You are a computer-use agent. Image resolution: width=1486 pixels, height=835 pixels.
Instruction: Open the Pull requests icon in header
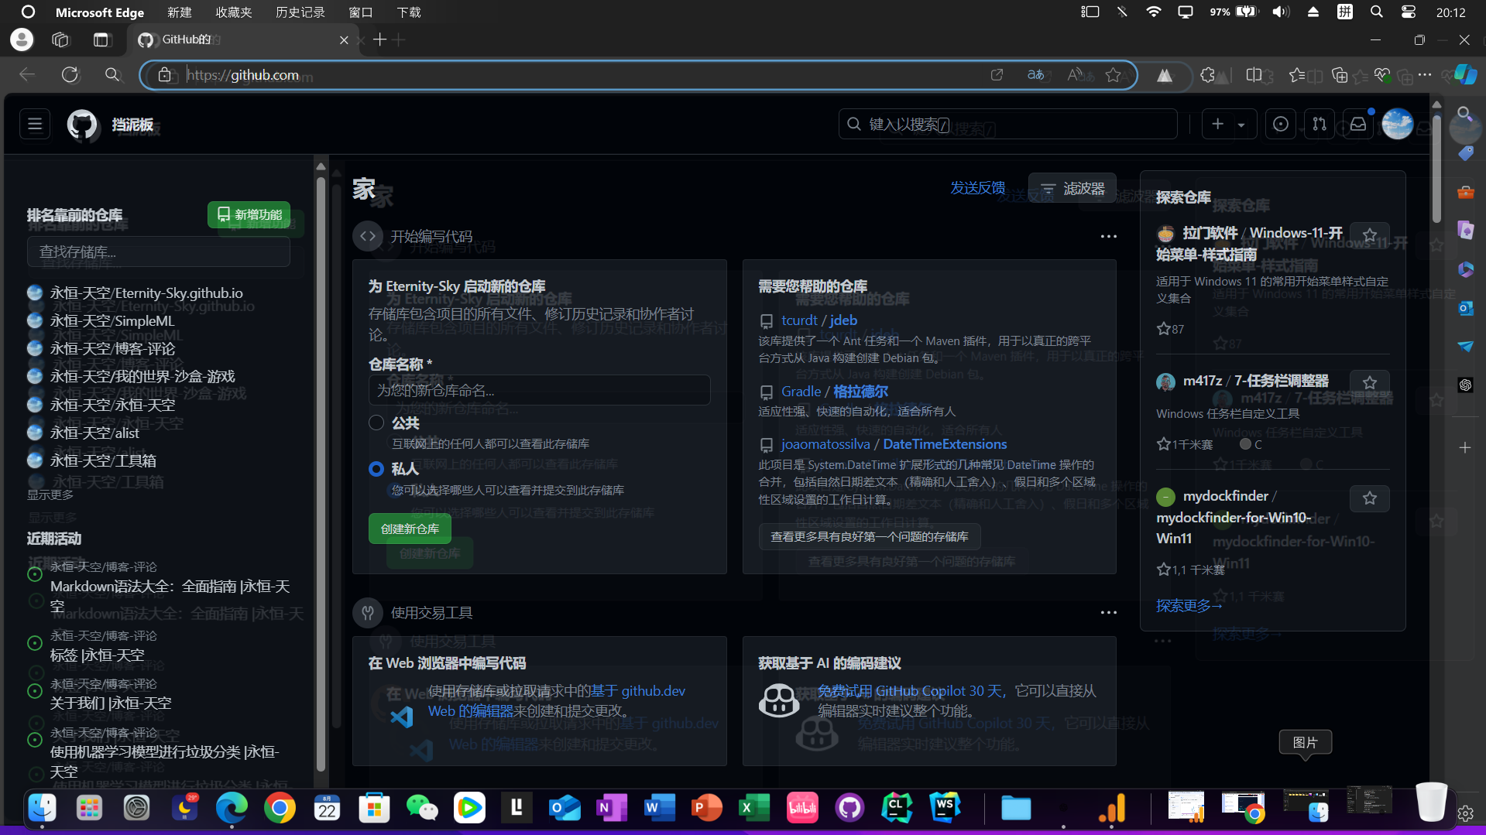click(x=1320, y=124)
